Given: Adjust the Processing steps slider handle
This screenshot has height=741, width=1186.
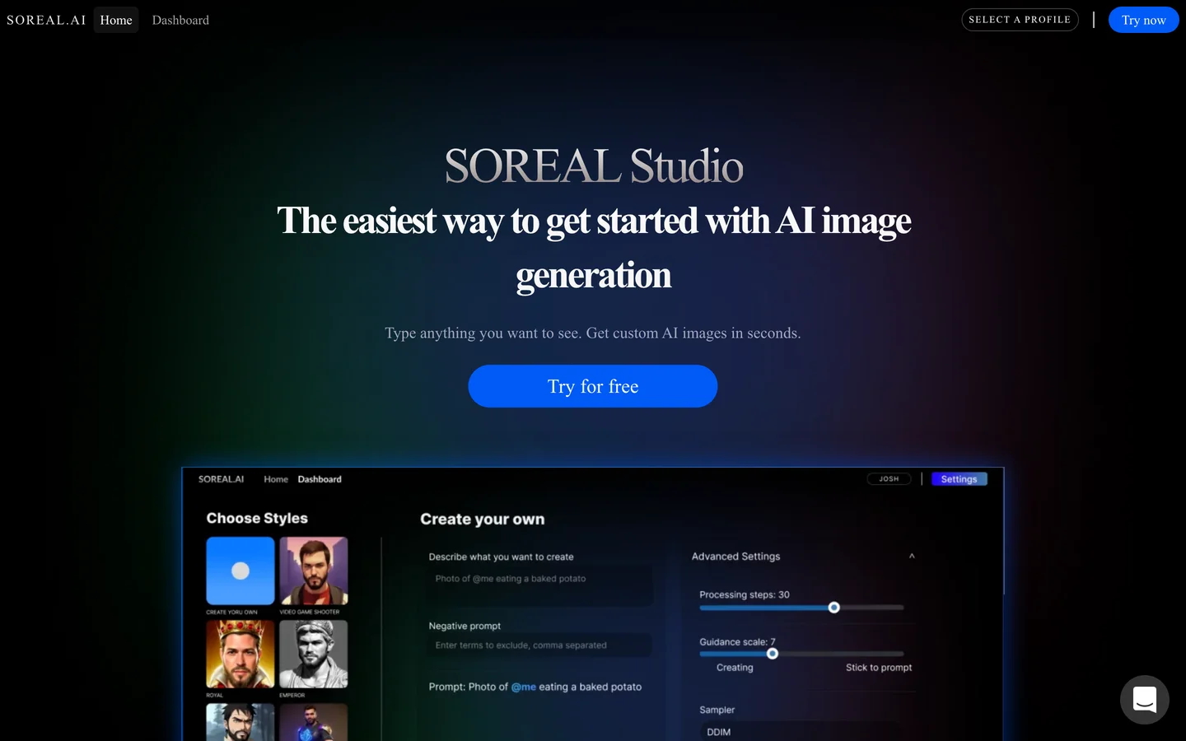Looking at the screenshot, I should (833, 608).
